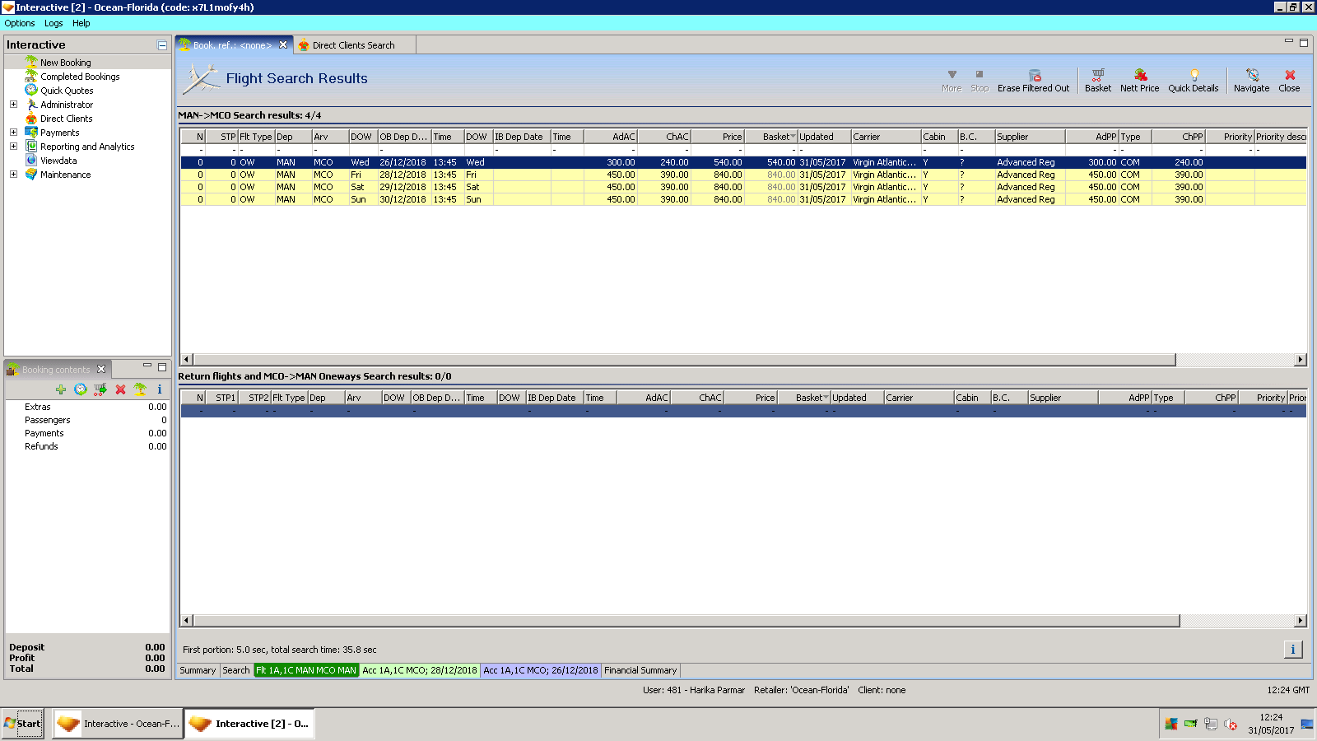Switch to Direct Clients Search tab
The width and height of the screenshot is (1317, 741).
(353, 45)
